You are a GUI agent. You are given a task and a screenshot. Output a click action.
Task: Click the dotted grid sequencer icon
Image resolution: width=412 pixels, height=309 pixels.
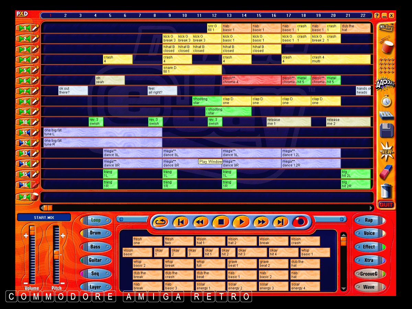coord(387,65)
